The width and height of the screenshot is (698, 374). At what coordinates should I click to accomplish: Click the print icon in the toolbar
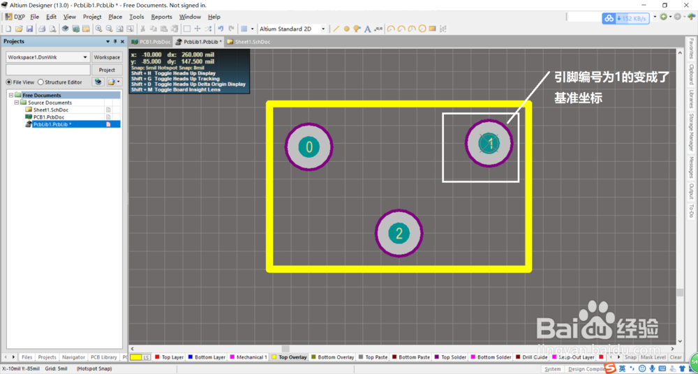coord(42,29)
